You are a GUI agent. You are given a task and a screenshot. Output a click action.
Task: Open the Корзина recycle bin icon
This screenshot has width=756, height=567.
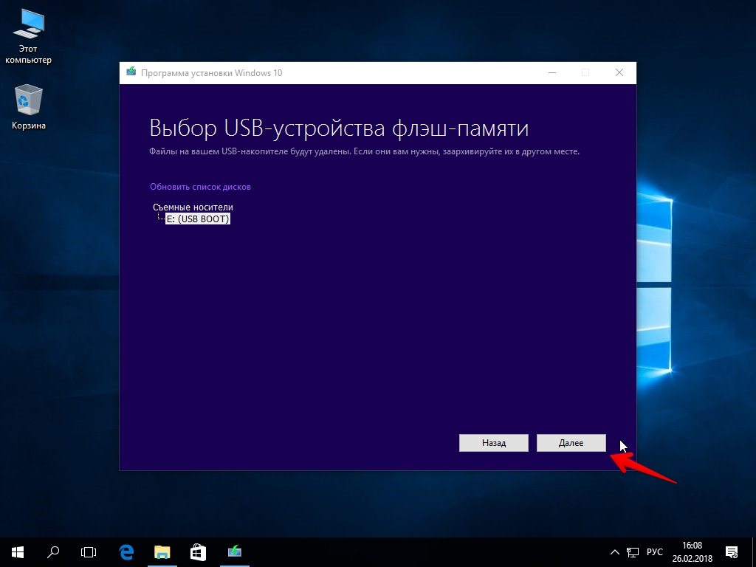(x=29, y=107)
